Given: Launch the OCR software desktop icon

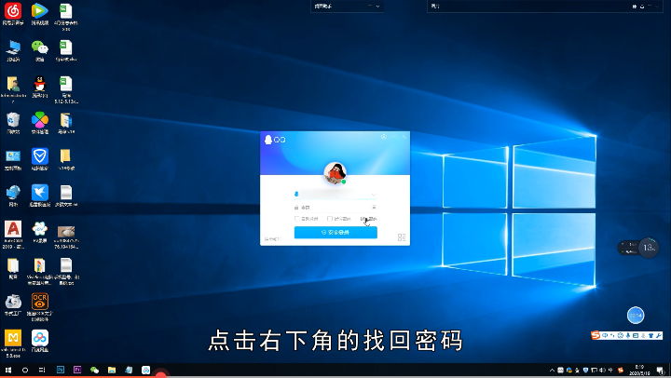Looking at the screenshot, I should 39,301.
